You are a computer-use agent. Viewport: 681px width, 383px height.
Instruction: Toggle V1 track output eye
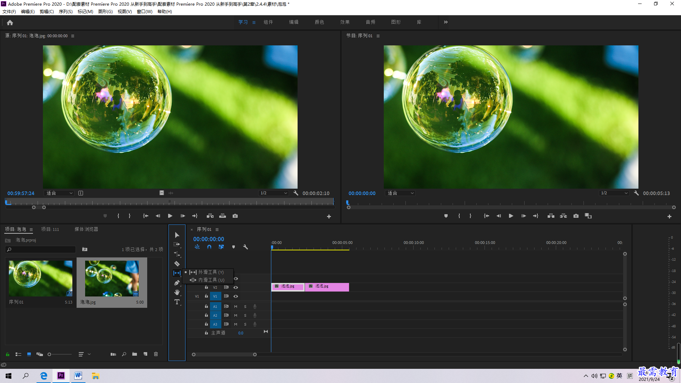236,296
